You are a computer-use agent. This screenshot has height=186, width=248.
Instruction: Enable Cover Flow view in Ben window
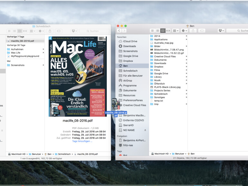click(x=168, y=31)
